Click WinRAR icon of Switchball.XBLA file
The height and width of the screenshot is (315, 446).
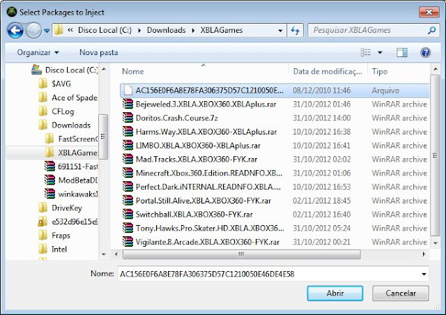(x=128, y=215)
